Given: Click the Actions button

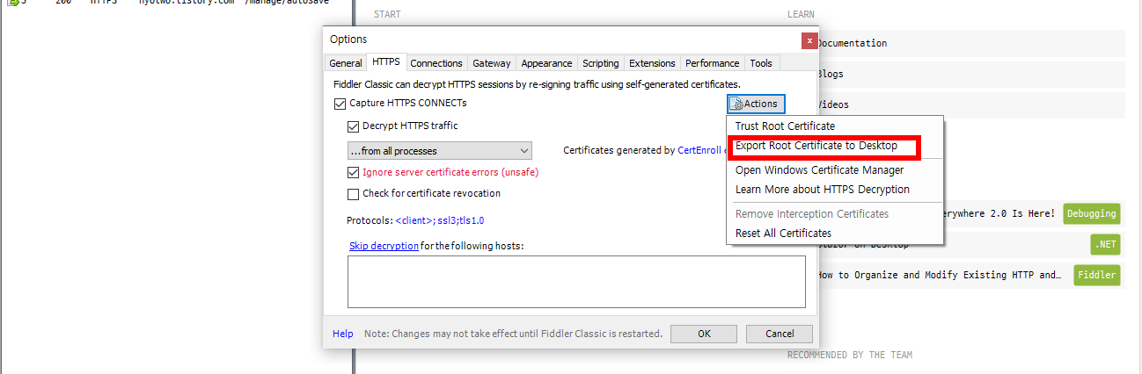Looking at the screenshot, I should coord(756,104).
